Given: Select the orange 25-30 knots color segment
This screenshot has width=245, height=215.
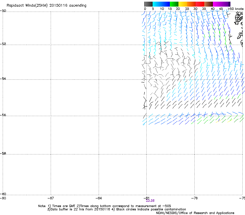Looking at the screenshot, I should [x=191, y=4].
